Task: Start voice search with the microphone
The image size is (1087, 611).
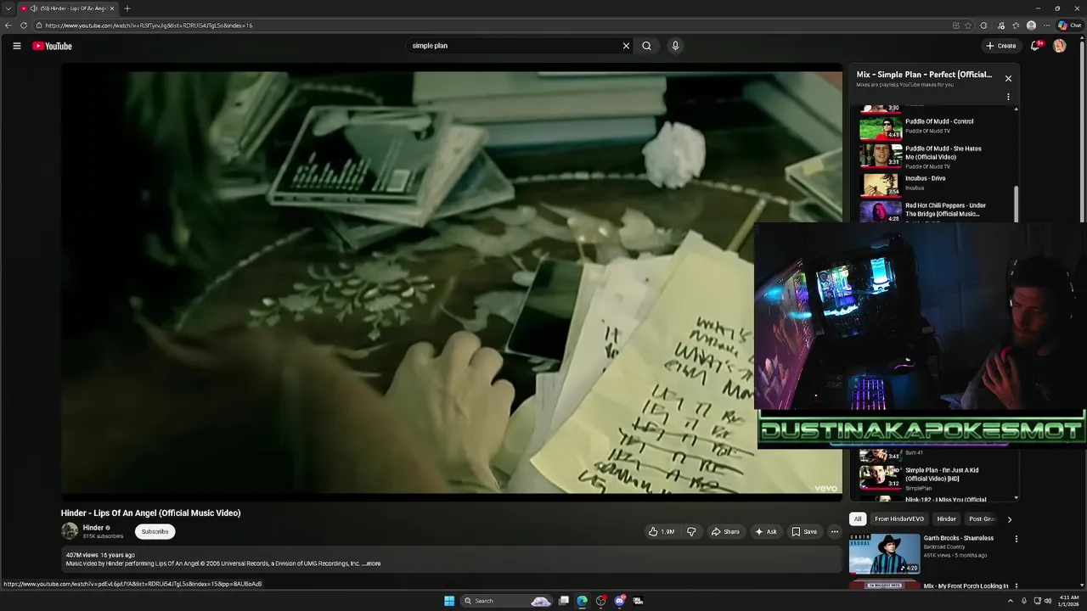Action: [675, 46]
